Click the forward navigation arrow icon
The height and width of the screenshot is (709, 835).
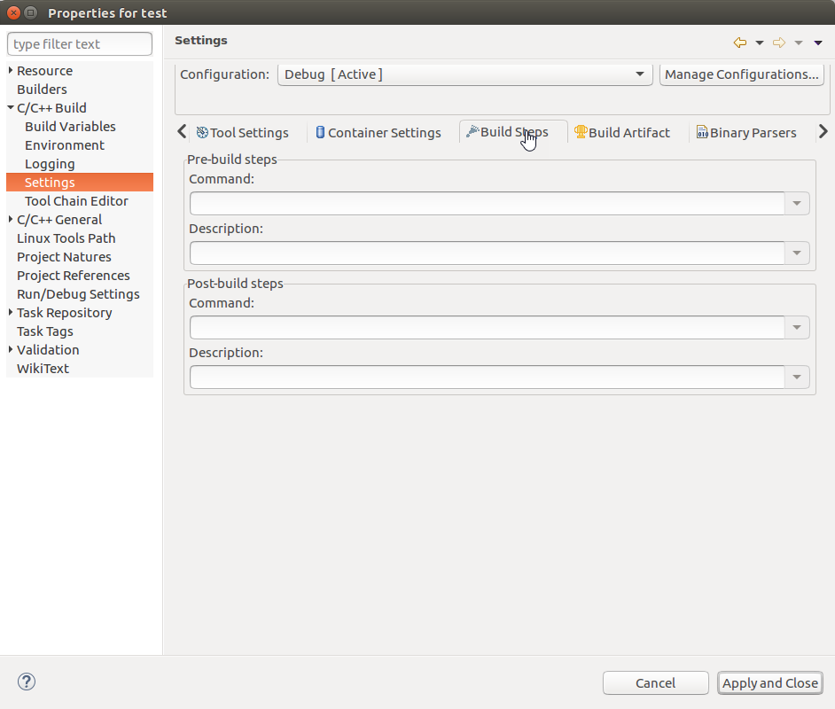tap(779, 43)
